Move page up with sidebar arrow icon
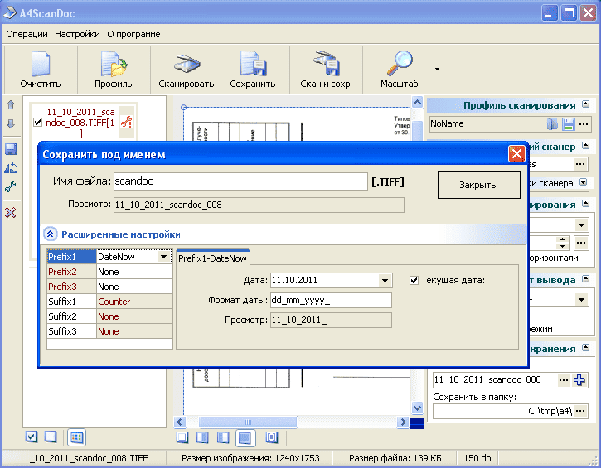This screenshot has width=601, height=468. click(11, 105)
